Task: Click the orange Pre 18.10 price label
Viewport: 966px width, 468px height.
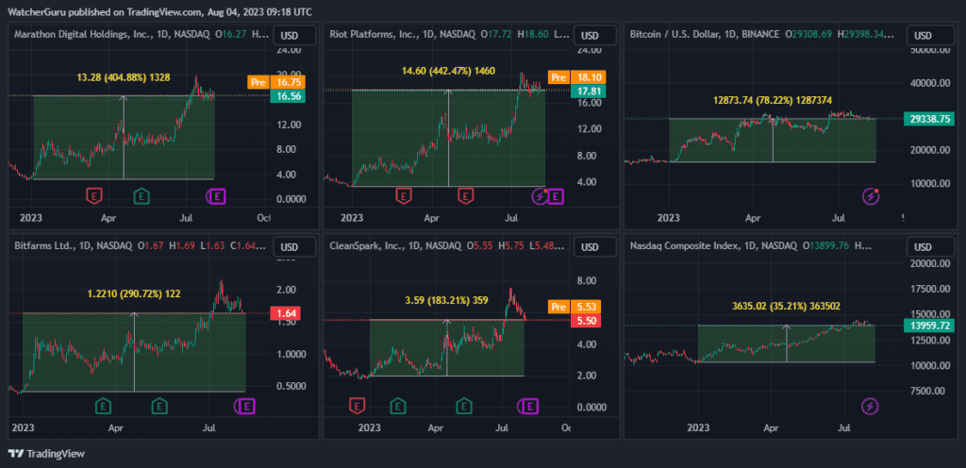Action: [x=575, y=77]
